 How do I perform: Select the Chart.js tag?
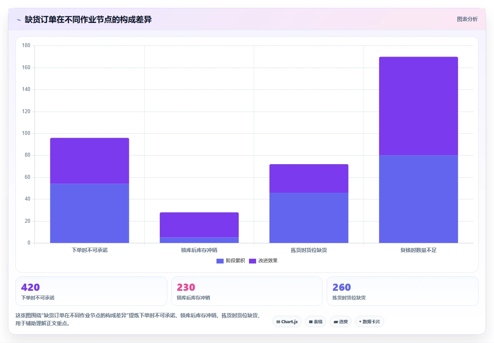coord(287,322)
